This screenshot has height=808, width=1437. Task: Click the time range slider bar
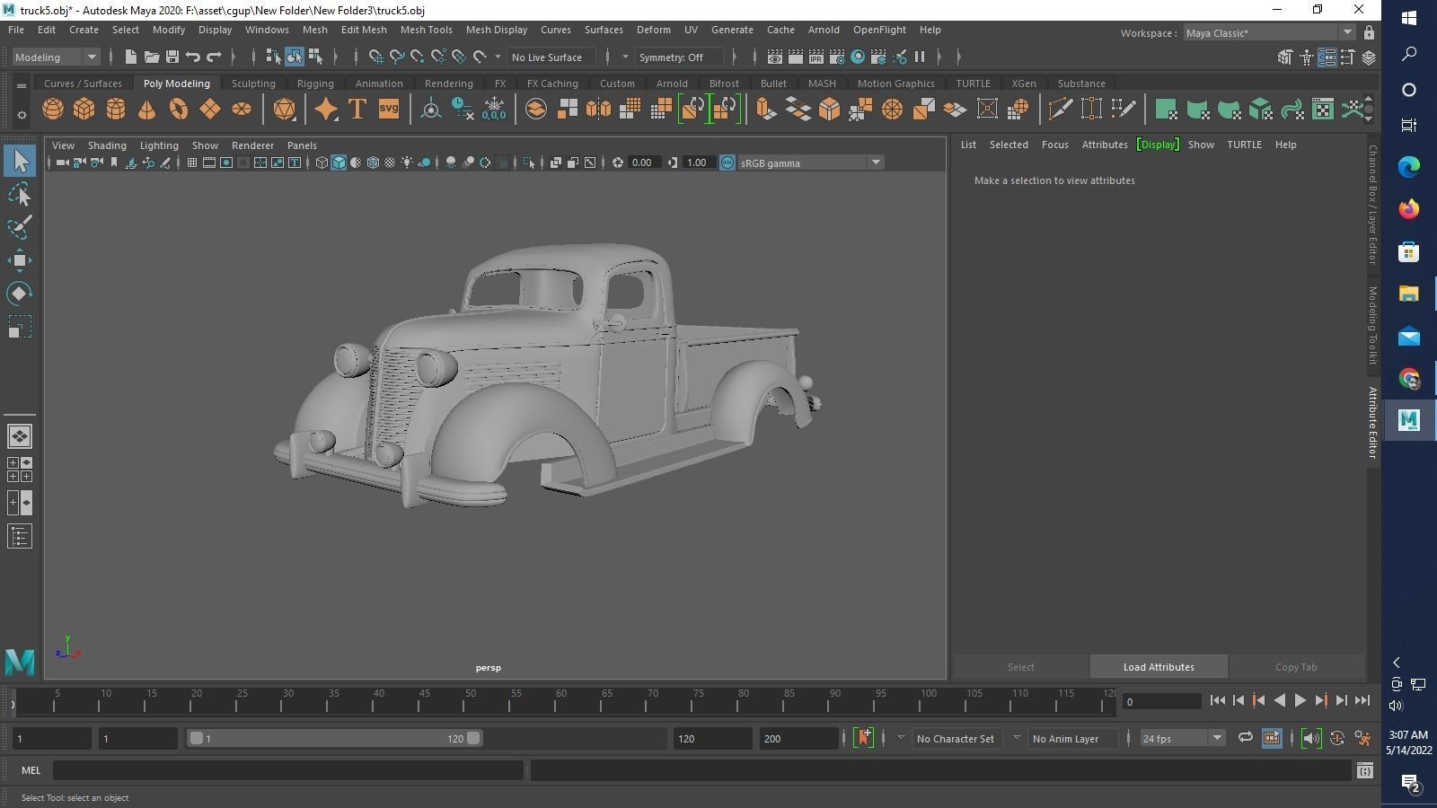[x=334, y=739]
